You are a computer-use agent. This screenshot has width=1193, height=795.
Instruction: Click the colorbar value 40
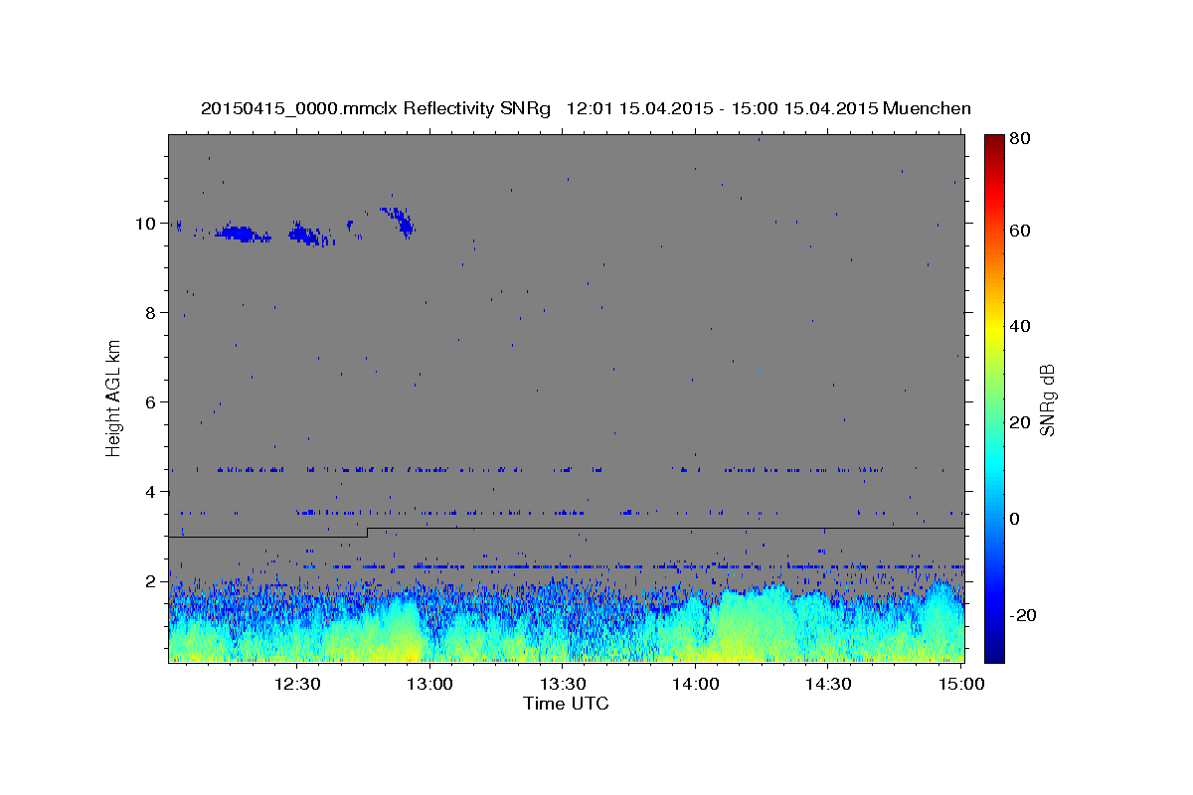(1019, 326)
